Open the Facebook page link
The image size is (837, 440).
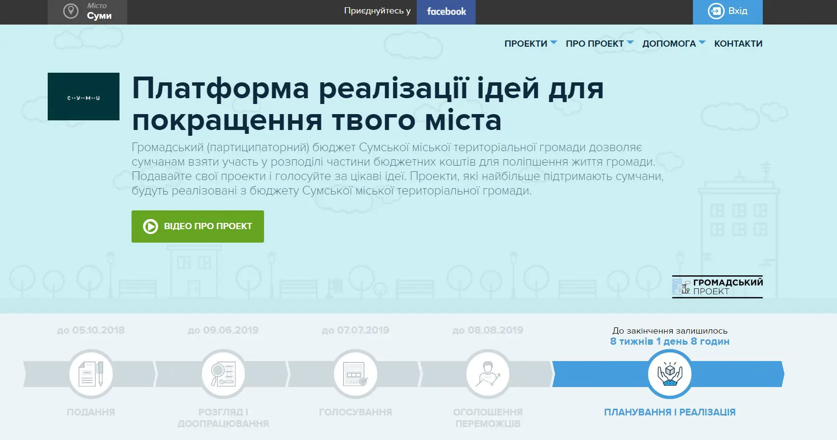pyautogui.click(x=446, y=12)
